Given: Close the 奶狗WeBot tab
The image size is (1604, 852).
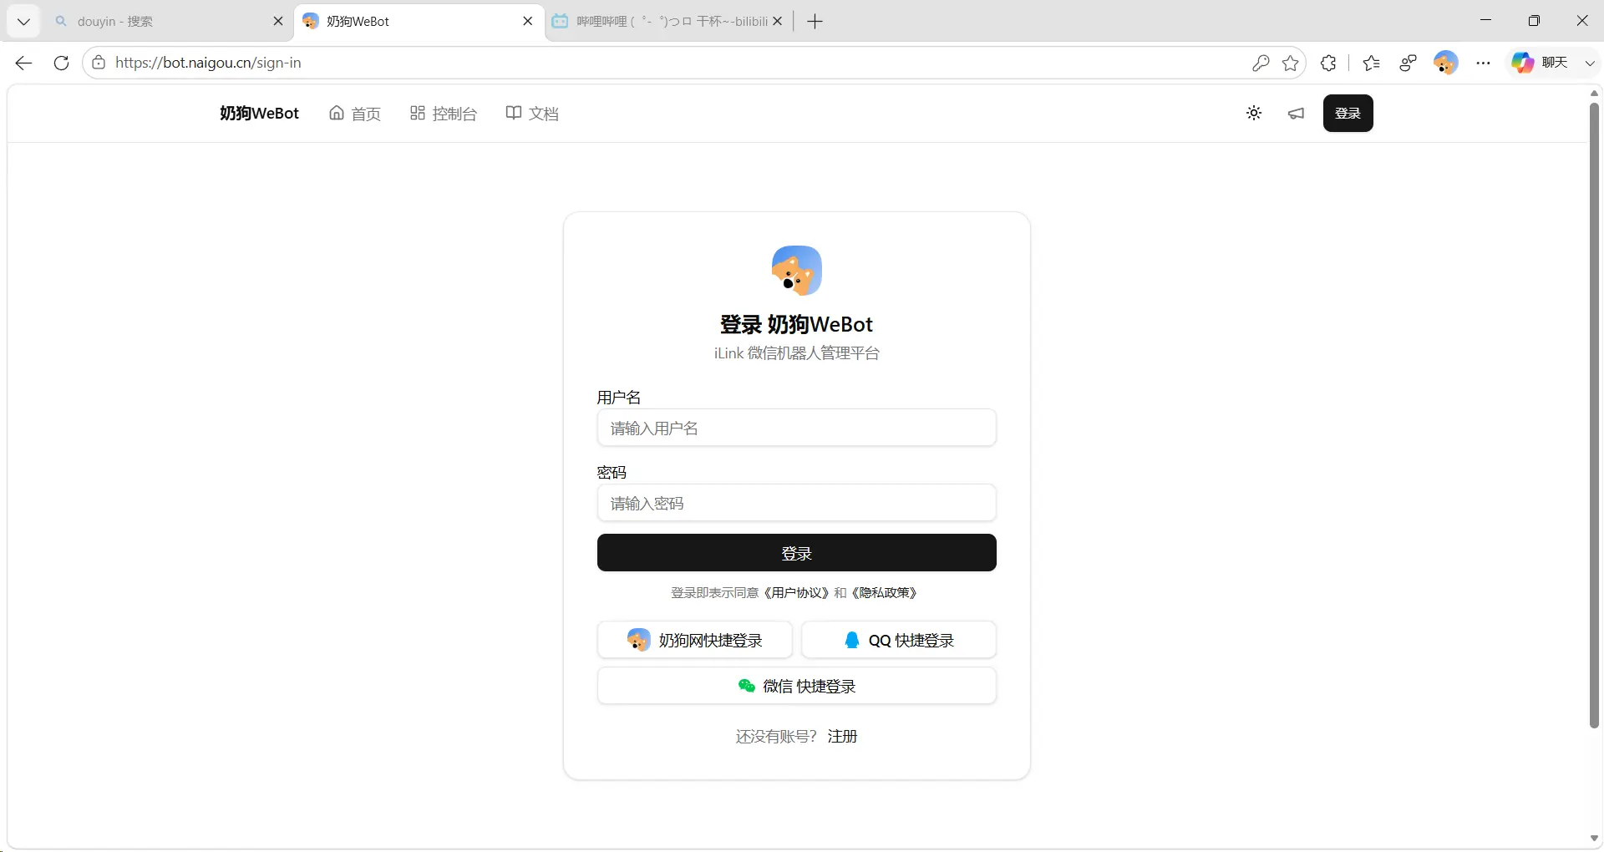Looking at the screenshot, I should click(x=528, y=22).
